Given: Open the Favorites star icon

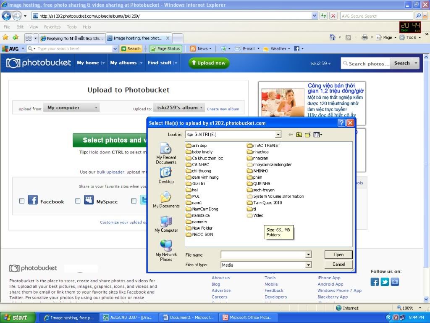Looking at the screenshot, I should click(x=5, y=37).
